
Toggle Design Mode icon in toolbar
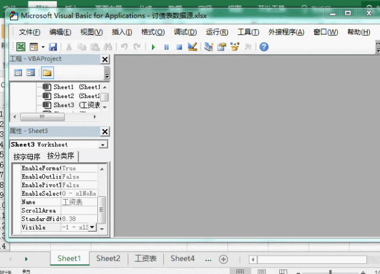pyautogui.click(x=192, y=47)
